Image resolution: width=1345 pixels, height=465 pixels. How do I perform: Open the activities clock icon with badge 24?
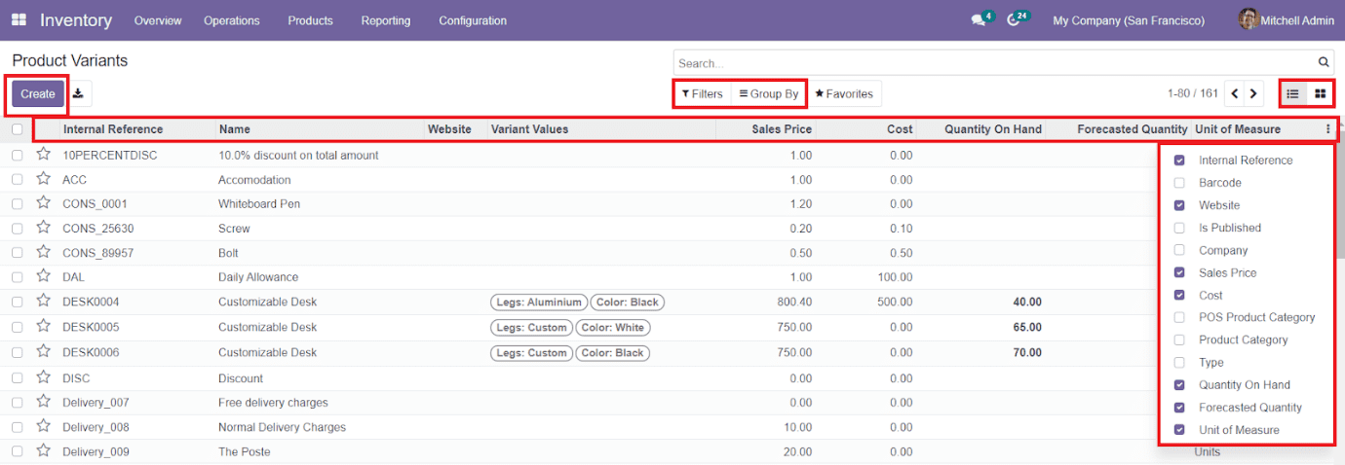pos(1016,20)
